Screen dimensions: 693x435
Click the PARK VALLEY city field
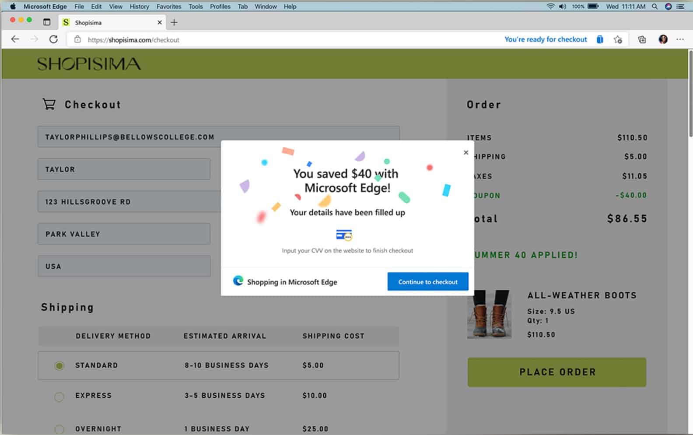pyautogui.click(x=124, y=234)
